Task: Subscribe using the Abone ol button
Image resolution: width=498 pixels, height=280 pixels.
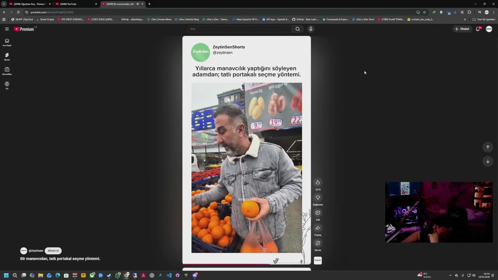Action: (53, 250)
